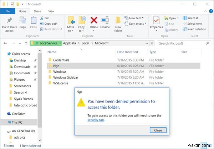The image size is (214, 149).
Task: Open the security tab link
Action: coord(96,120)
